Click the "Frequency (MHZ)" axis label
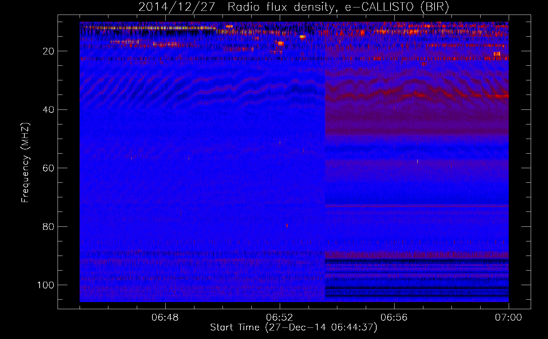 [x=25, y=163]
